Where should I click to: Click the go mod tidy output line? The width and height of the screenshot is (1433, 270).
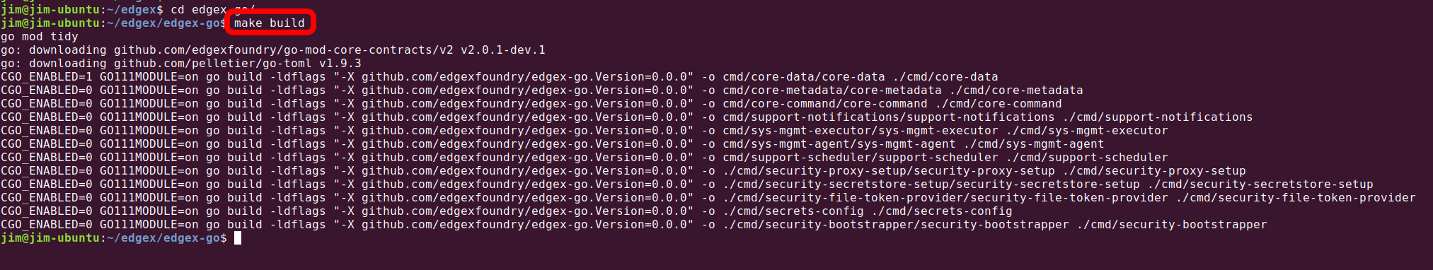coord(40,36)
